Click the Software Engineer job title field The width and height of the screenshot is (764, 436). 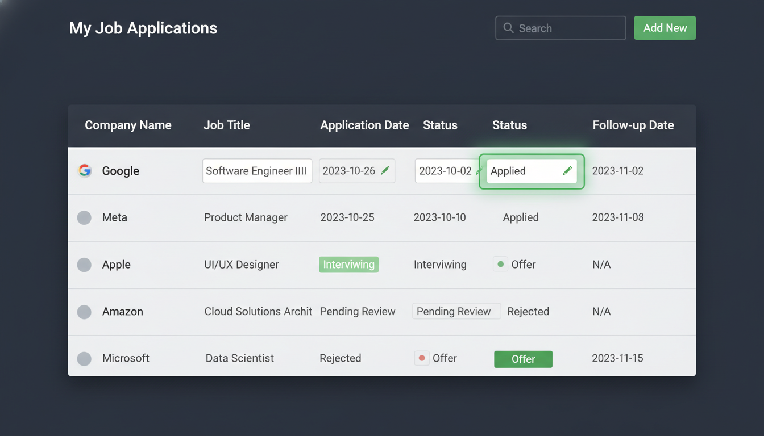257,171
